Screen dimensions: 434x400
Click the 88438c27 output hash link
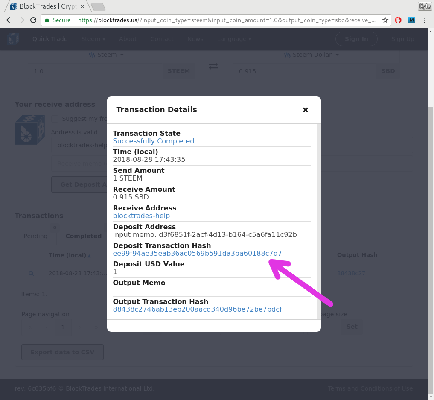(351, 274)
